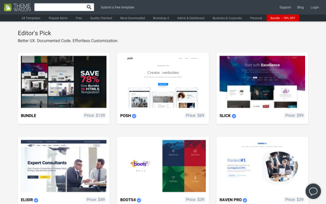Click the search magnifier icon

pyautogui.click(x=89, y=7)
